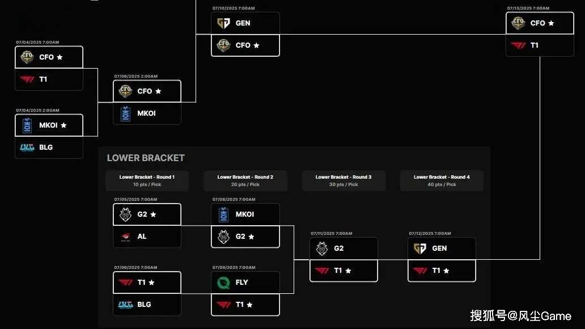The image size is (585, 329).
Task: Click the MKOI logo in the 07/08 match
Action: coord(223,214)
